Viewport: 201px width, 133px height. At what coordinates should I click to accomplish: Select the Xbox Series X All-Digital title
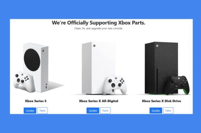[99, 101]
